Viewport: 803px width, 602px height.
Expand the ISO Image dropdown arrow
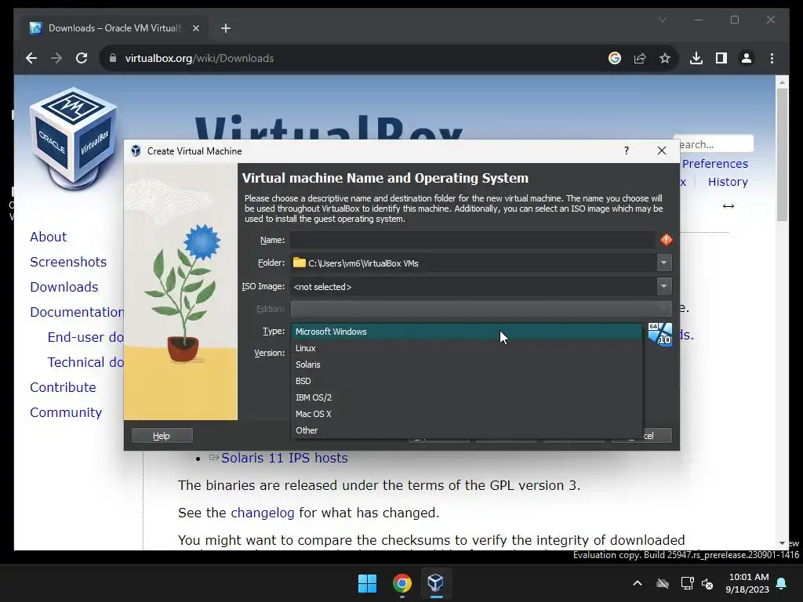pyautogui.click(x=663, y=287)
